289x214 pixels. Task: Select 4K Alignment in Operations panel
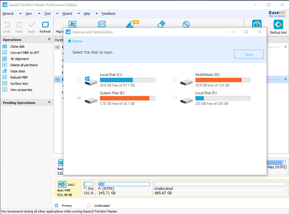point(20,59)
